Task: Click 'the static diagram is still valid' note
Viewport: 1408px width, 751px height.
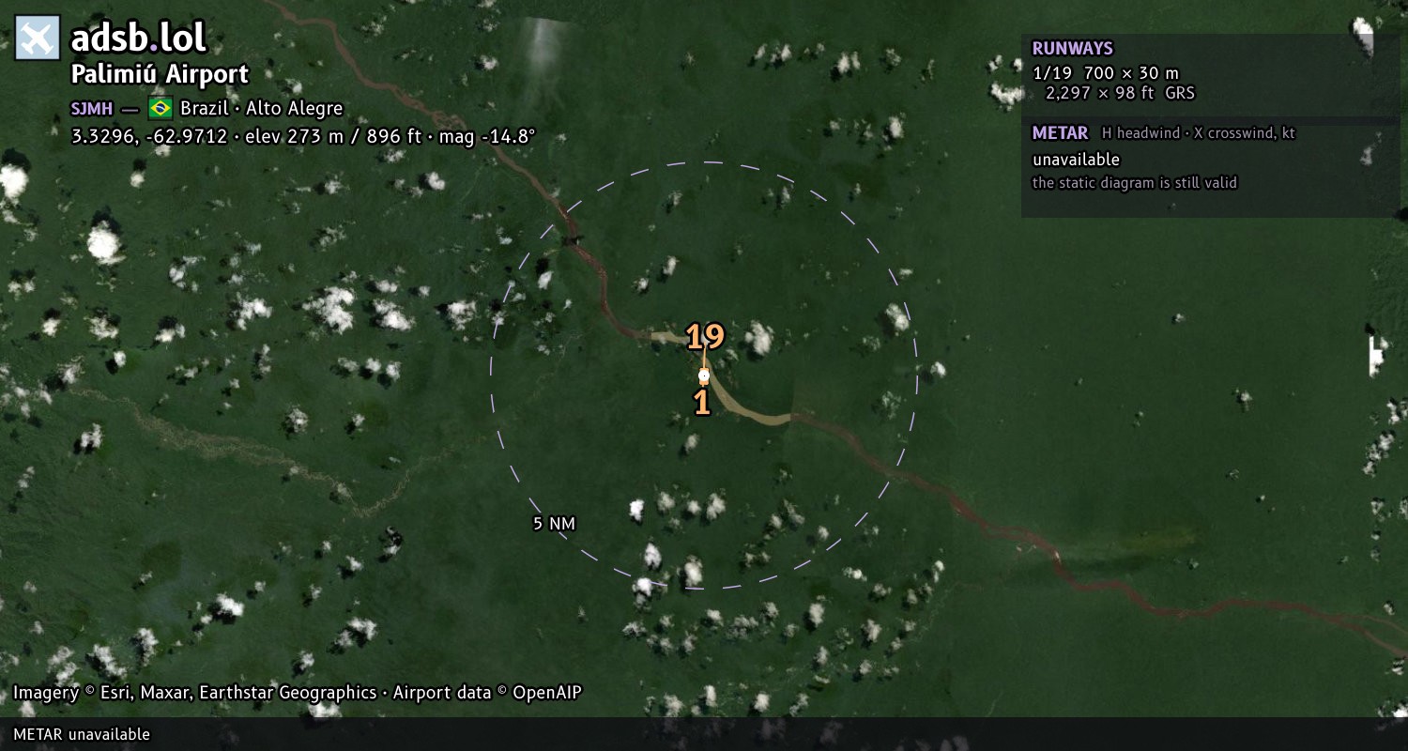Action: coord(1135,183)
